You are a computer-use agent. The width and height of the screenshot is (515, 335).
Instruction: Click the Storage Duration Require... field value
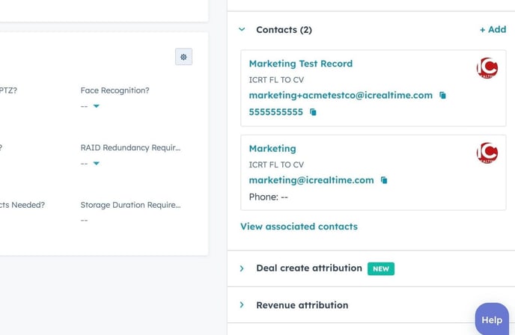point(84,221)
